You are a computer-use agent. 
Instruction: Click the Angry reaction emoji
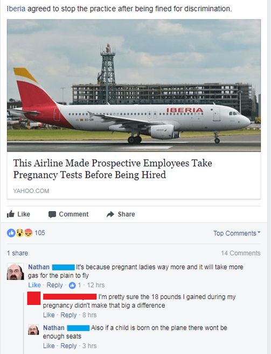(x=28, y=233)
